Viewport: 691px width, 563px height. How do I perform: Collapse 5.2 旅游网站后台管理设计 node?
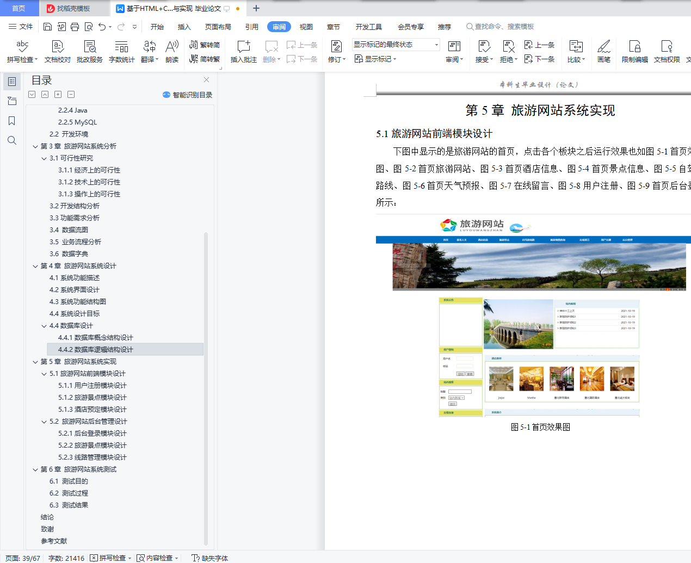44,422
